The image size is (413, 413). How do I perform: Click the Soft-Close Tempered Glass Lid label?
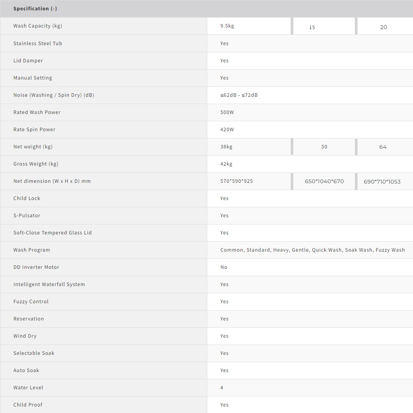click(x=52, y=233)
